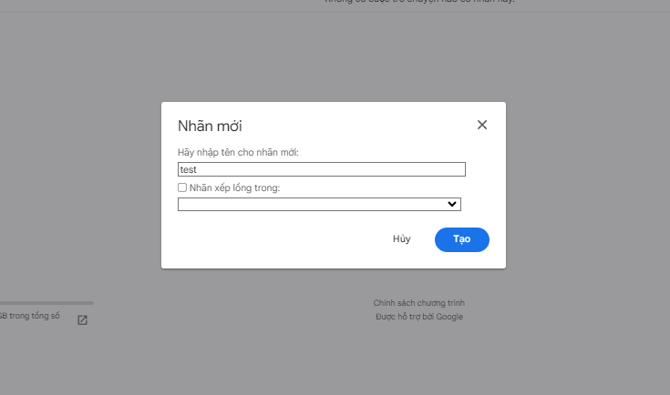Click the "Nhãn xếp lồng trong:" label text
The height and width of the screenshot is (395, 670).
pos(234,188)
